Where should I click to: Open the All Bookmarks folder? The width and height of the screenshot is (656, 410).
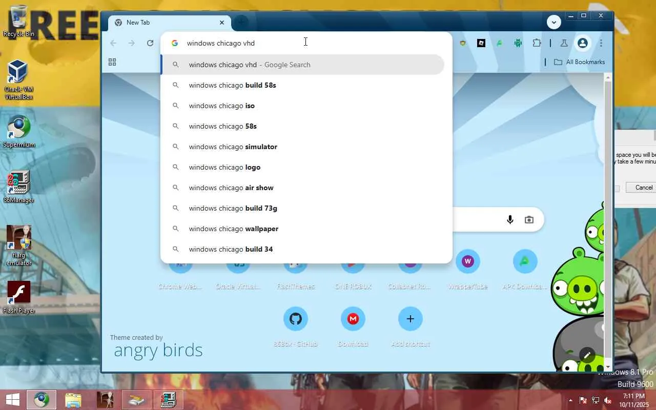[x=580, y=62]
